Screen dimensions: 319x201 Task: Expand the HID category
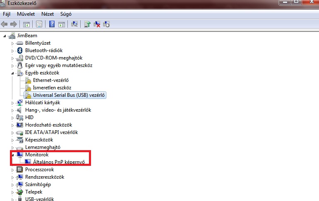coord(12,118)
